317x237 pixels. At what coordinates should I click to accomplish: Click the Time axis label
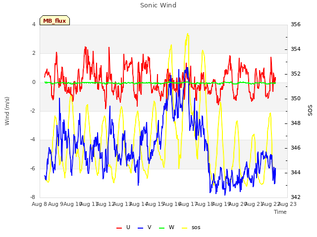click(x=280, y=212)
